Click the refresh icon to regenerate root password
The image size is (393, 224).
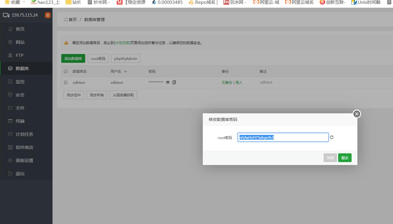pos(332,137)
